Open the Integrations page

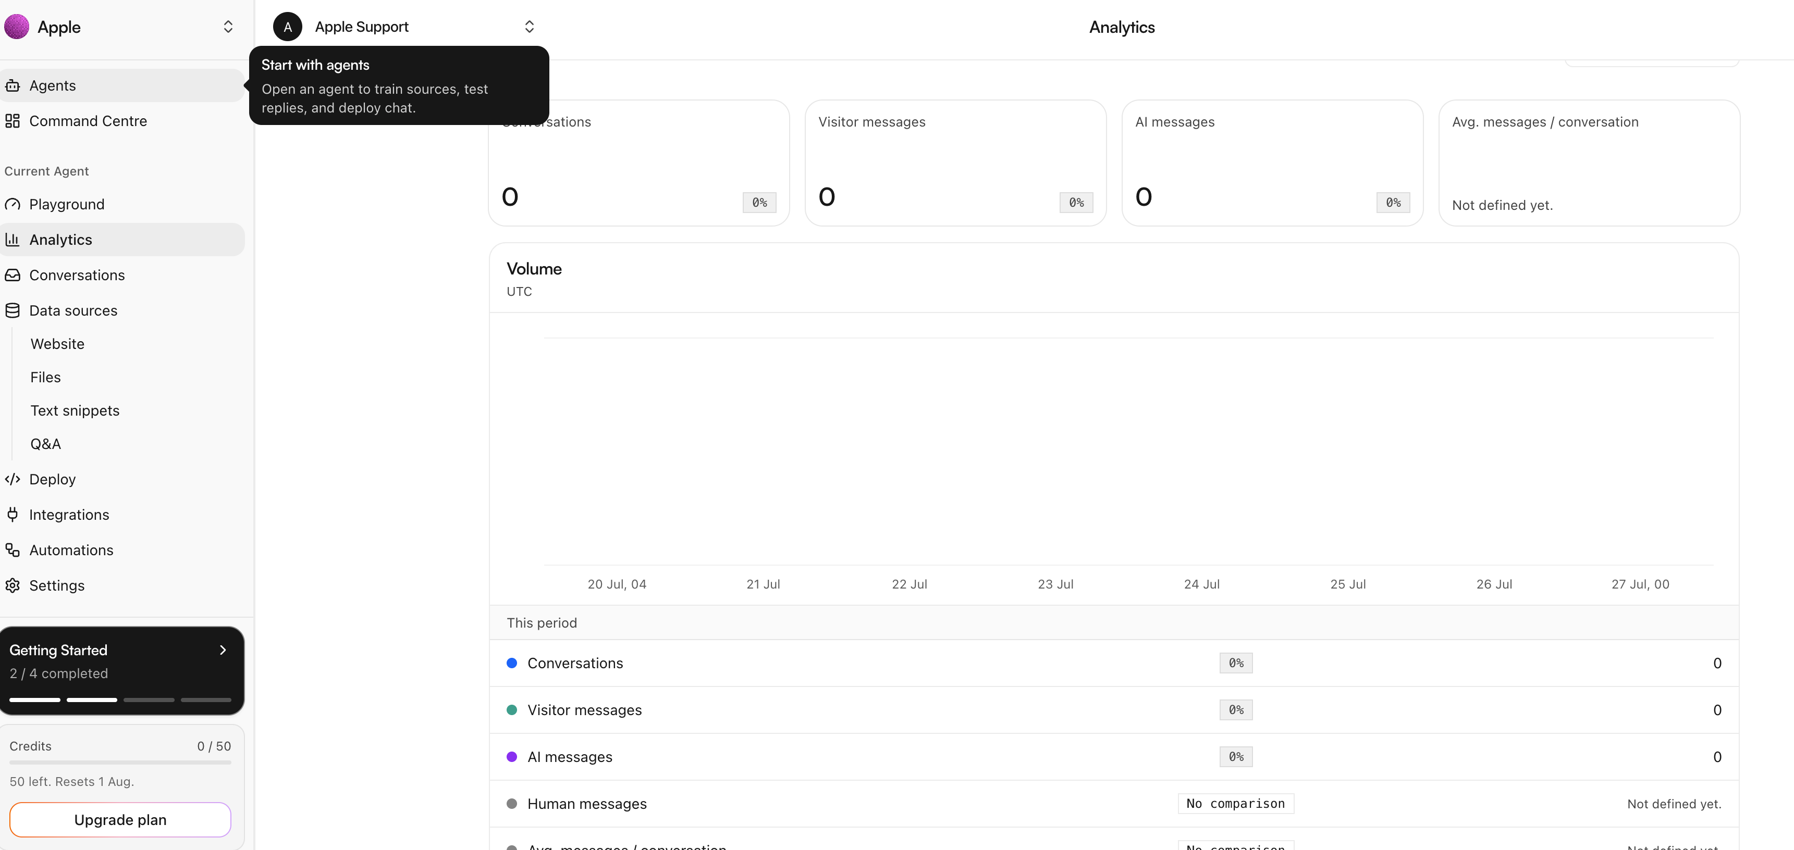click(122, 515)
